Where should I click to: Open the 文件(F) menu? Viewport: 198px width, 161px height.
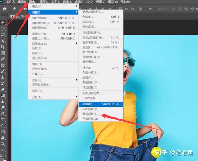click(11, 2)
